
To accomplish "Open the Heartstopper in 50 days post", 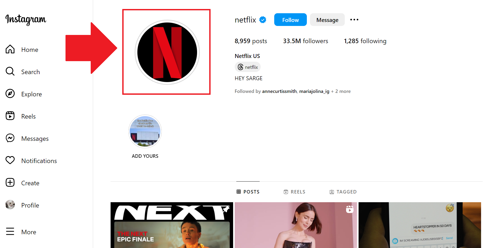I will click(420, 225).
